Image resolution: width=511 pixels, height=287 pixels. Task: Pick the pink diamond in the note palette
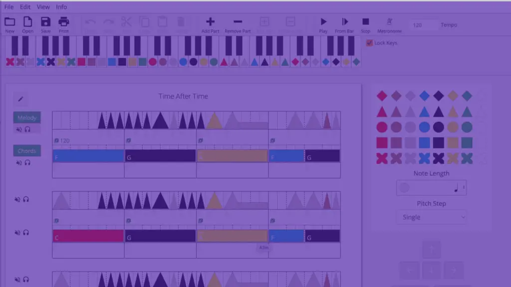382,96
